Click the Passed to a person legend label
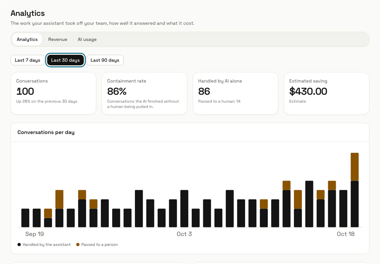380x264 pixels. coord(99,245)
